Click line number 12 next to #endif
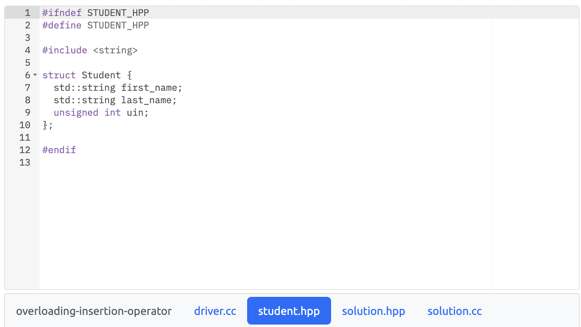The width and height of the screenshot is (581, 327). coord(25,150)
